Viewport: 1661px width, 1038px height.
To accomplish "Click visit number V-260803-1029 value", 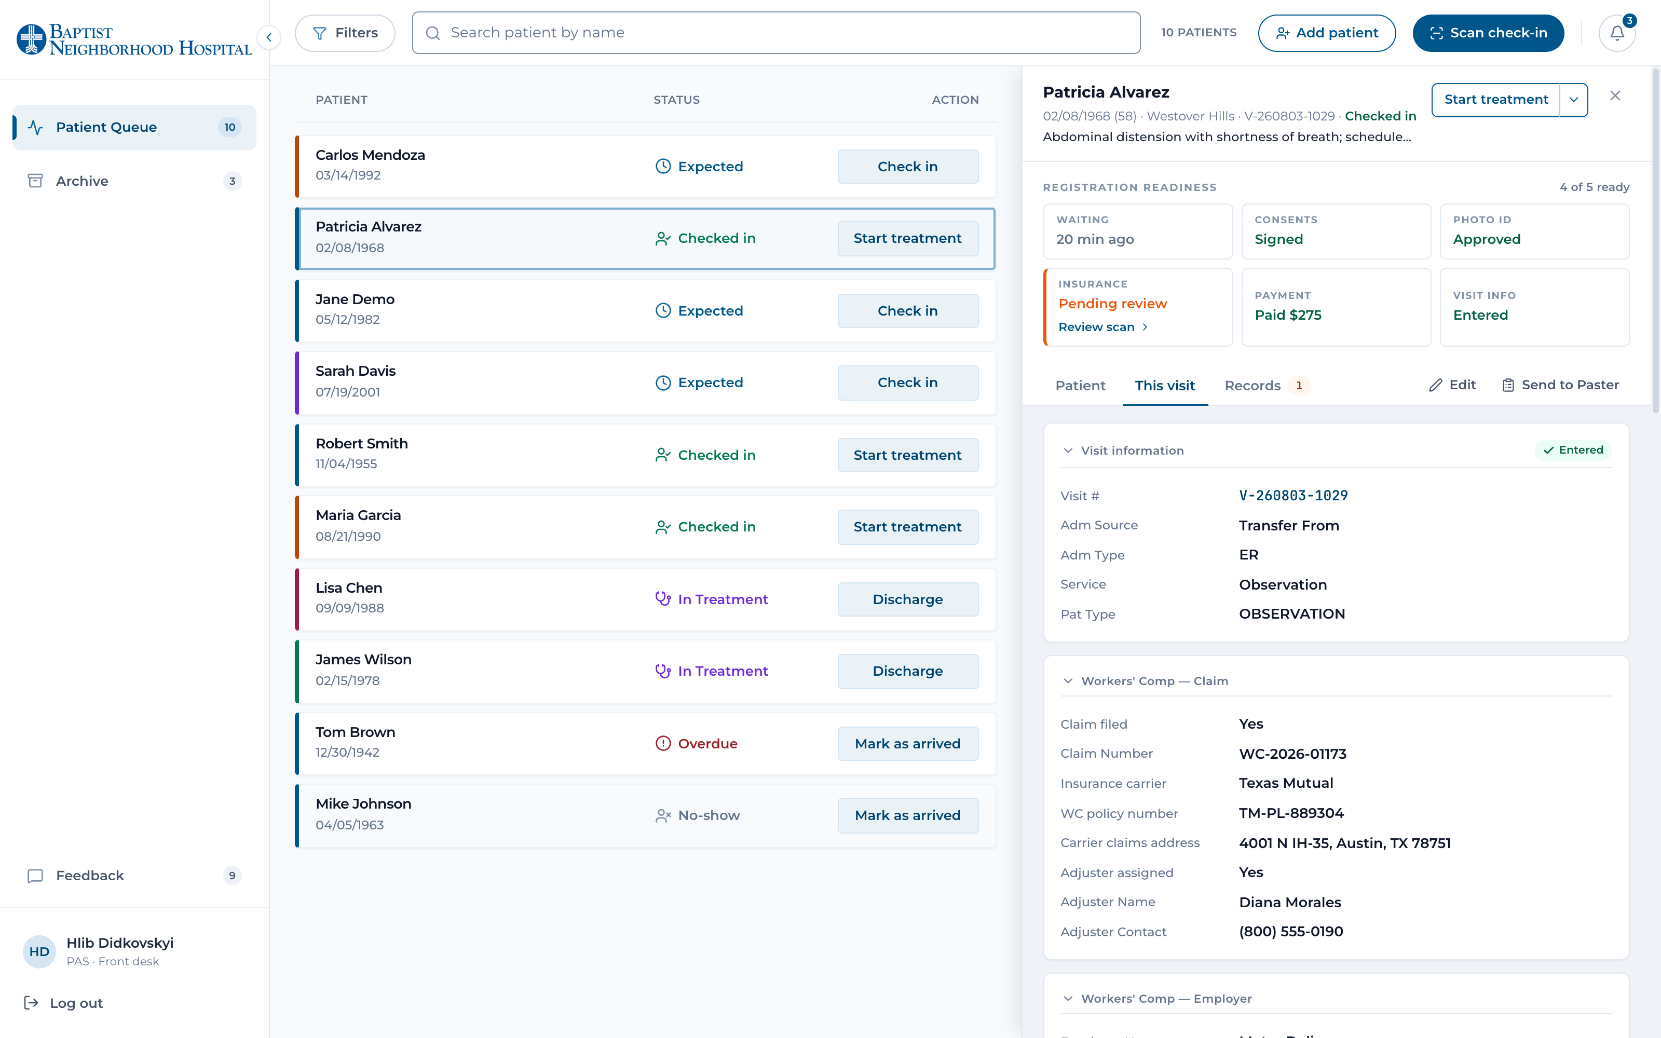I will coord(1293,496).
